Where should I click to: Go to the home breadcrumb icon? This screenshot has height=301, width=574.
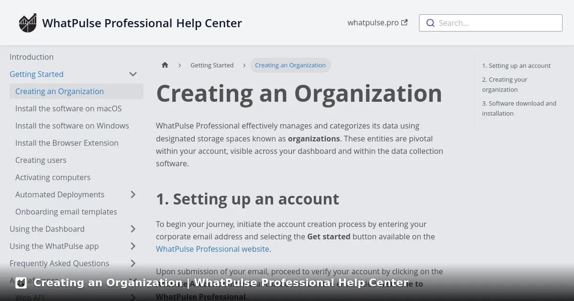tap(165, 65)
